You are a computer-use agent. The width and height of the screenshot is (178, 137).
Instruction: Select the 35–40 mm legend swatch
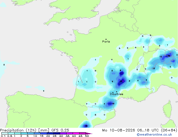tap(69, 133)
